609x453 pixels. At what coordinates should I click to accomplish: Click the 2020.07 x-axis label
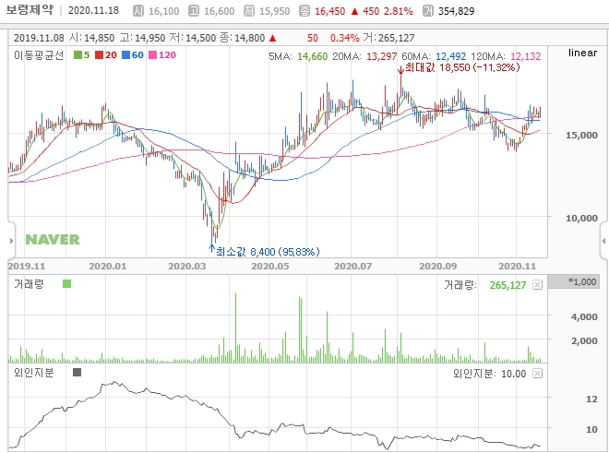[x=353, y=267]
